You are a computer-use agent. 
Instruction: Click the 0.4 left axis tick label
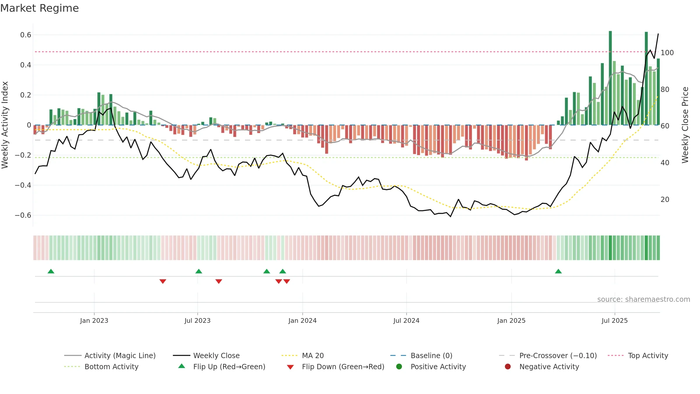click(x=26, y=65)
